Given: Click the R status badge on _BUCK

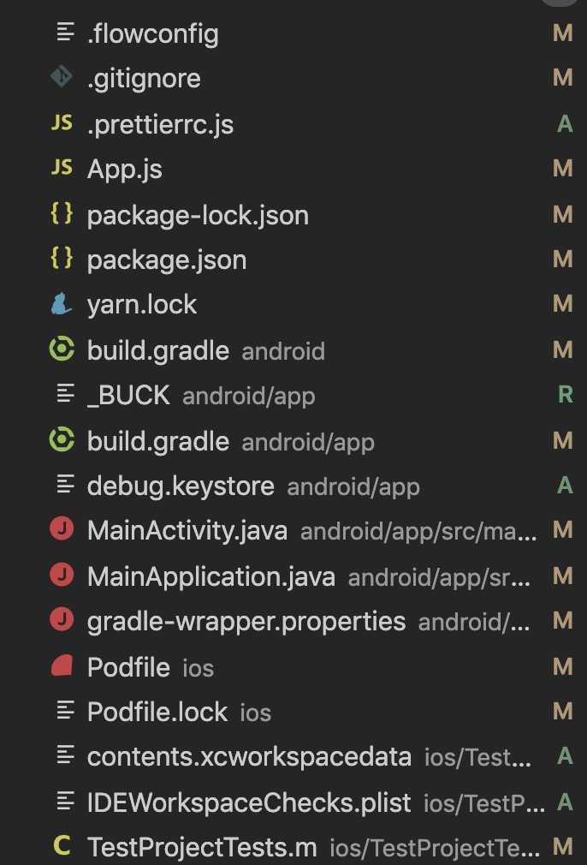Looking at the screenshot, I should click(564, 395).
